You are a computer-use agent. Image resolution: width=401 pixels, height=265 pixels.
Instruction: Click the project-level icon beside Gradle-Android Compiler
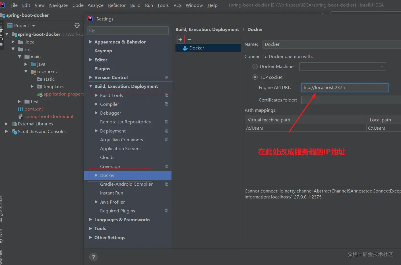(x=167, y=184)
